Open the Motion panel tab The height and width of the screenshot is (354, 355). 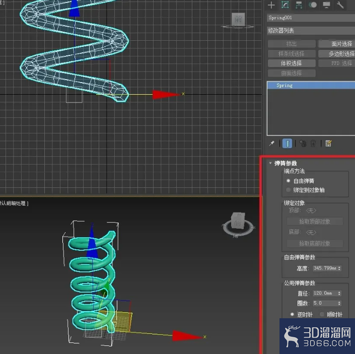tap(313, 5)
